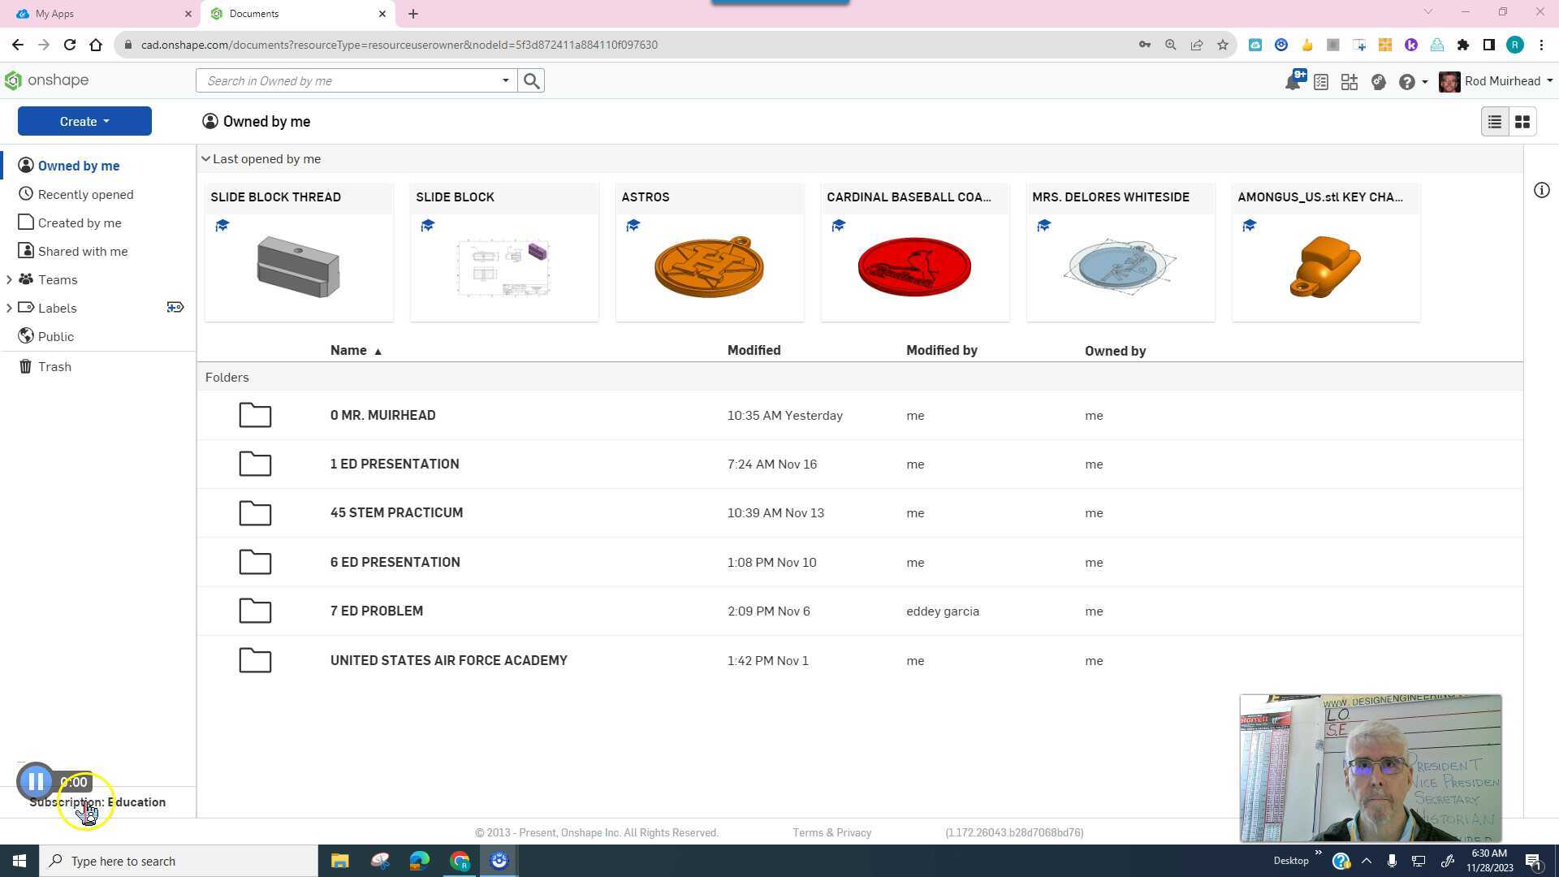Switch to grid view
1559x877 pixels.
point(1522,121)
